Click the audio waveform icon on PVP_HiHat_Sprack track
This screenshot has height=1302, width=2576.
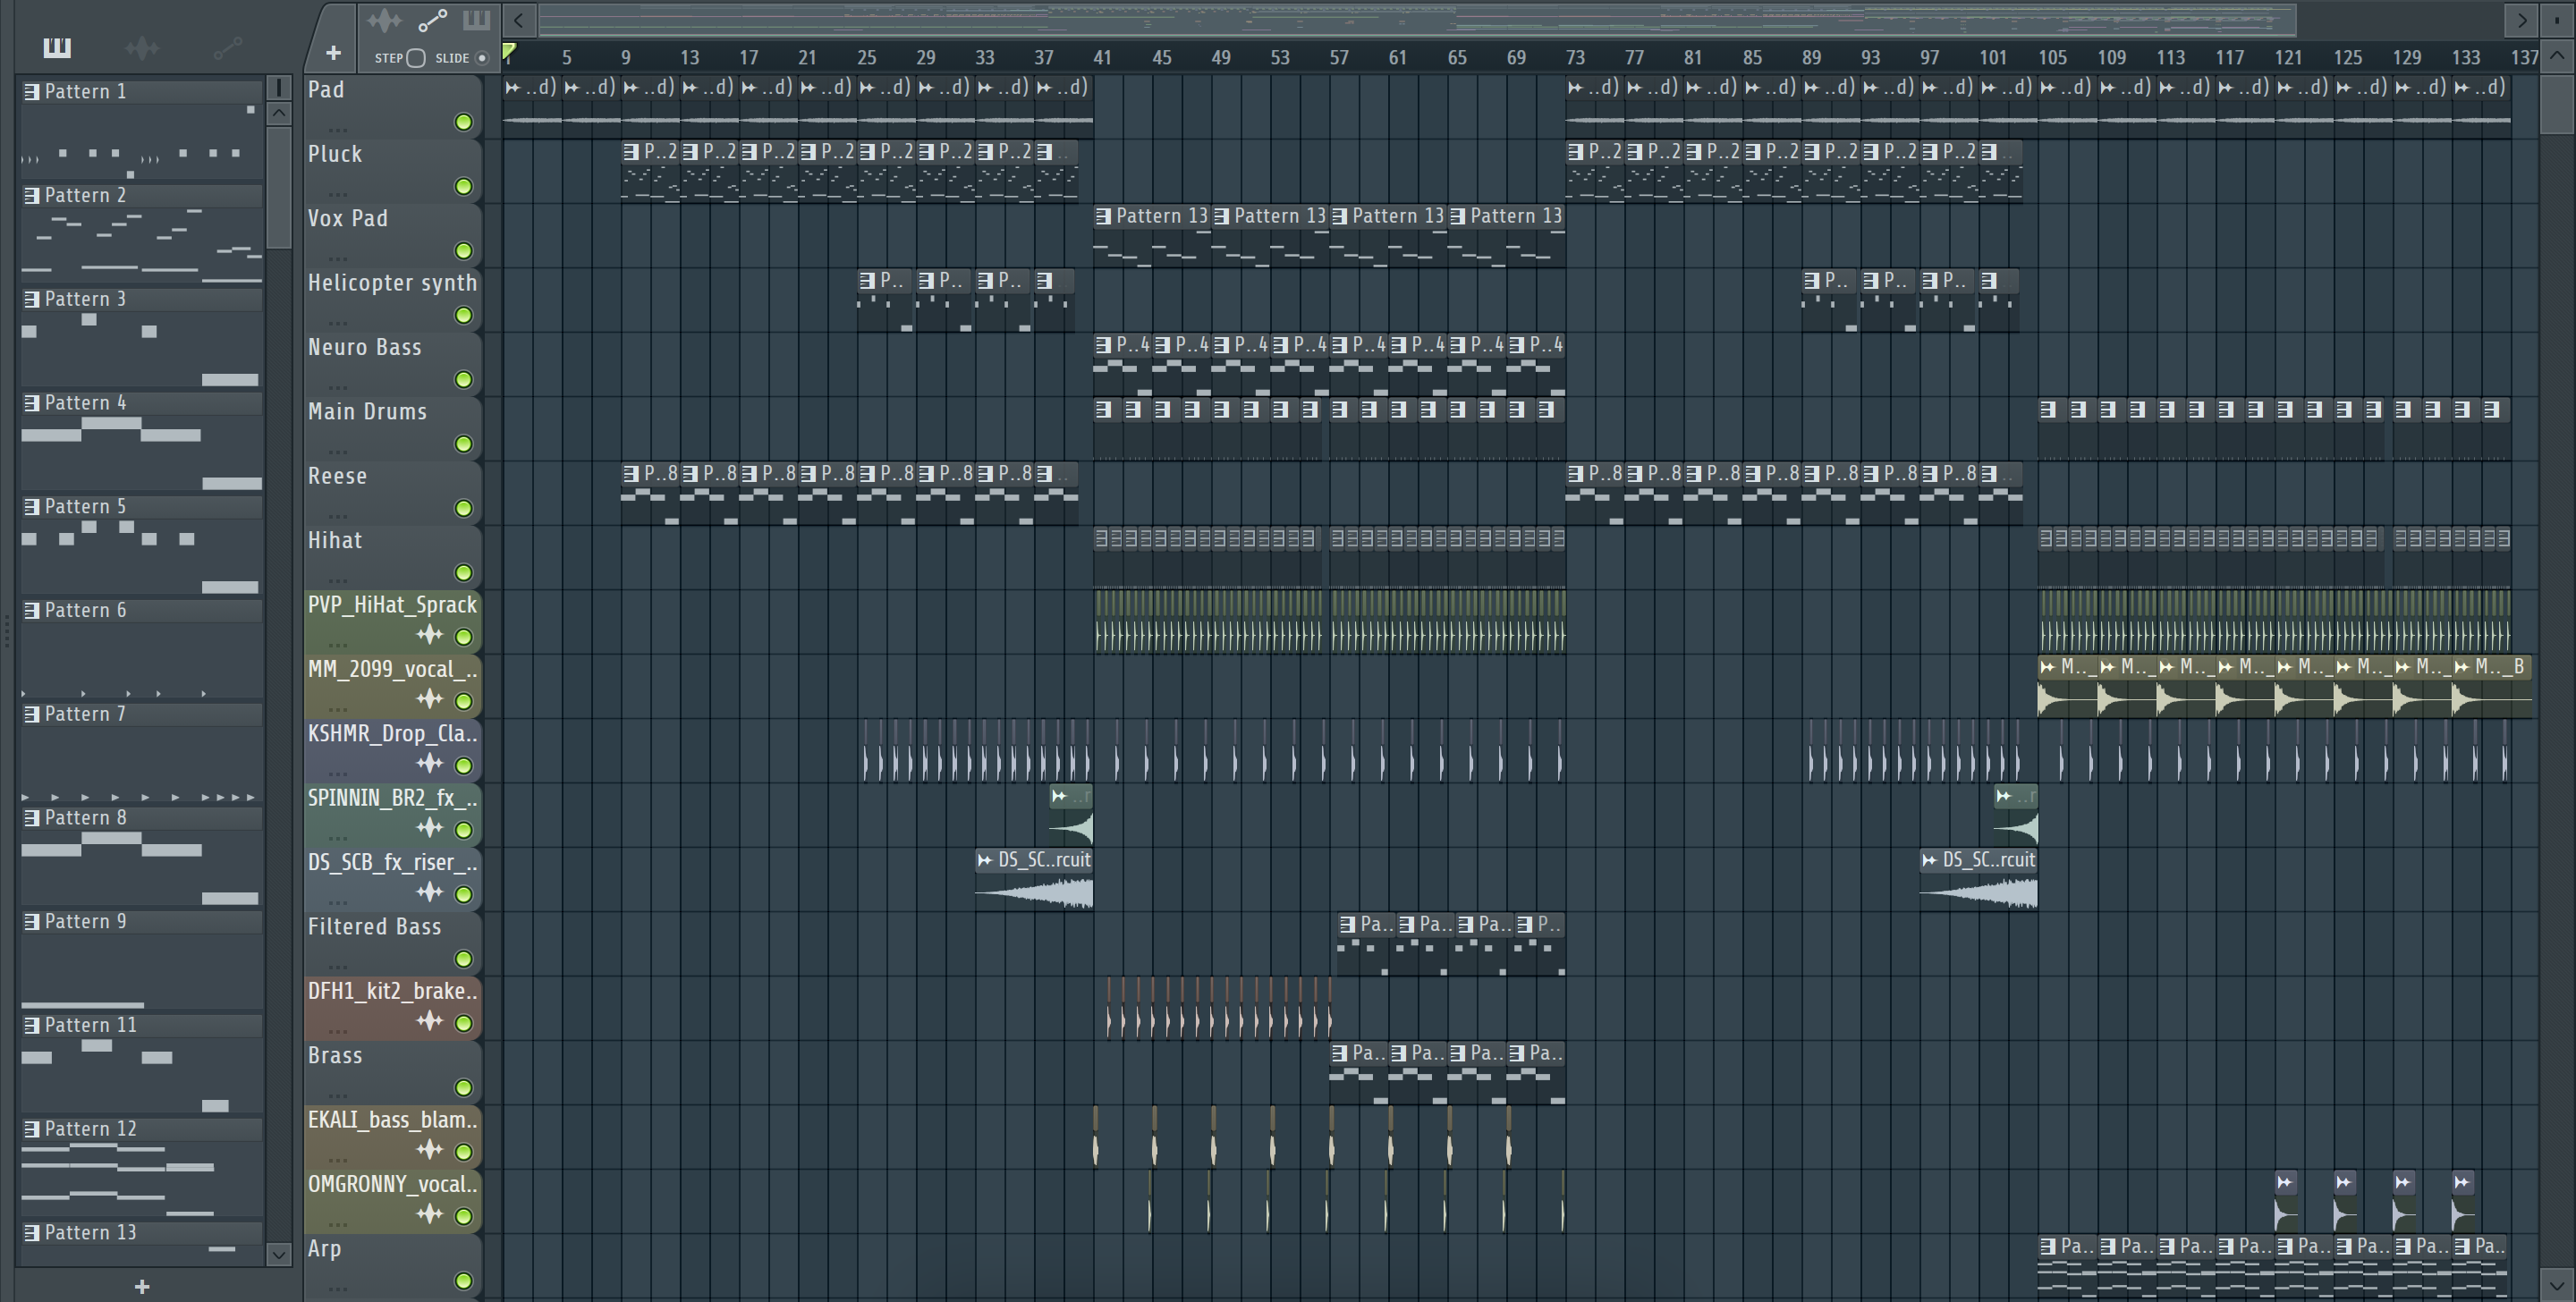coord(430,635)
